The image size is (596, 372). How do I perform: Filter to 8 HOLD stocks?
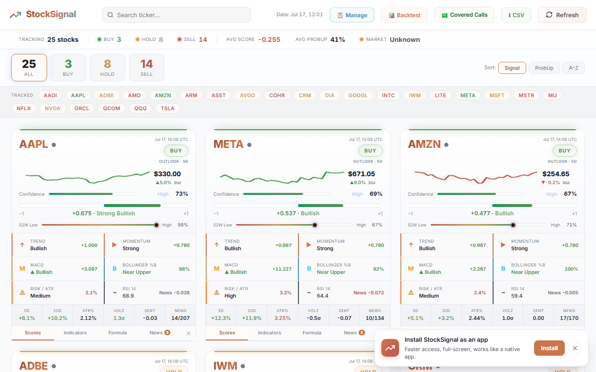(x=107, y=67)
